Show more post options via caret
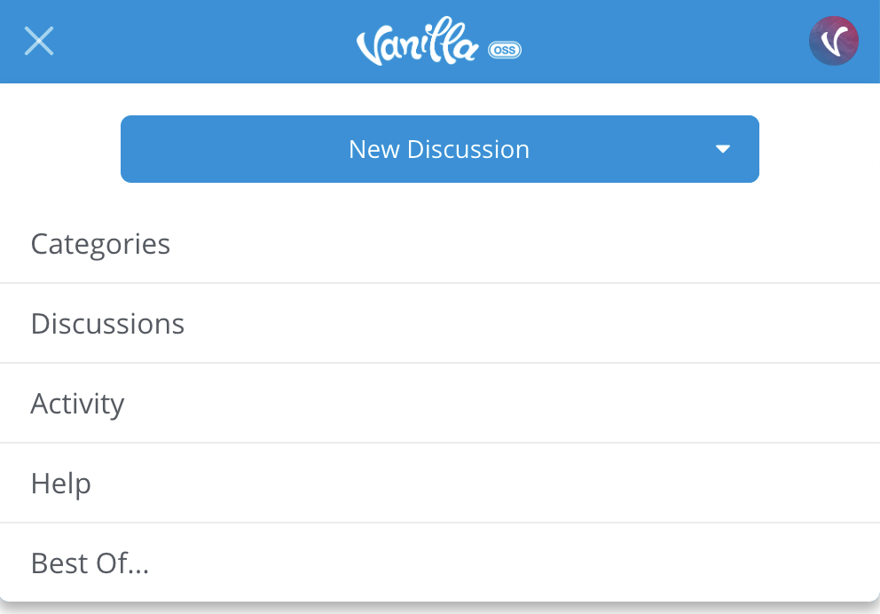This screenshot has height=614, width=880. pyautogui.click(x=723, y=149)
